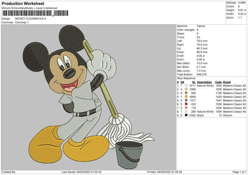The width and height of the screenshot is (248, 175).
Task: Click the barcode under the worksheet title
Action: 35,13
